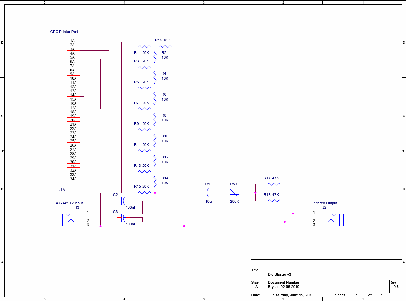Image resolution: width=406 pixels, height=301 pixels.
Task: Select the R12 10K resistor symbol
Action: click(155, 161)
